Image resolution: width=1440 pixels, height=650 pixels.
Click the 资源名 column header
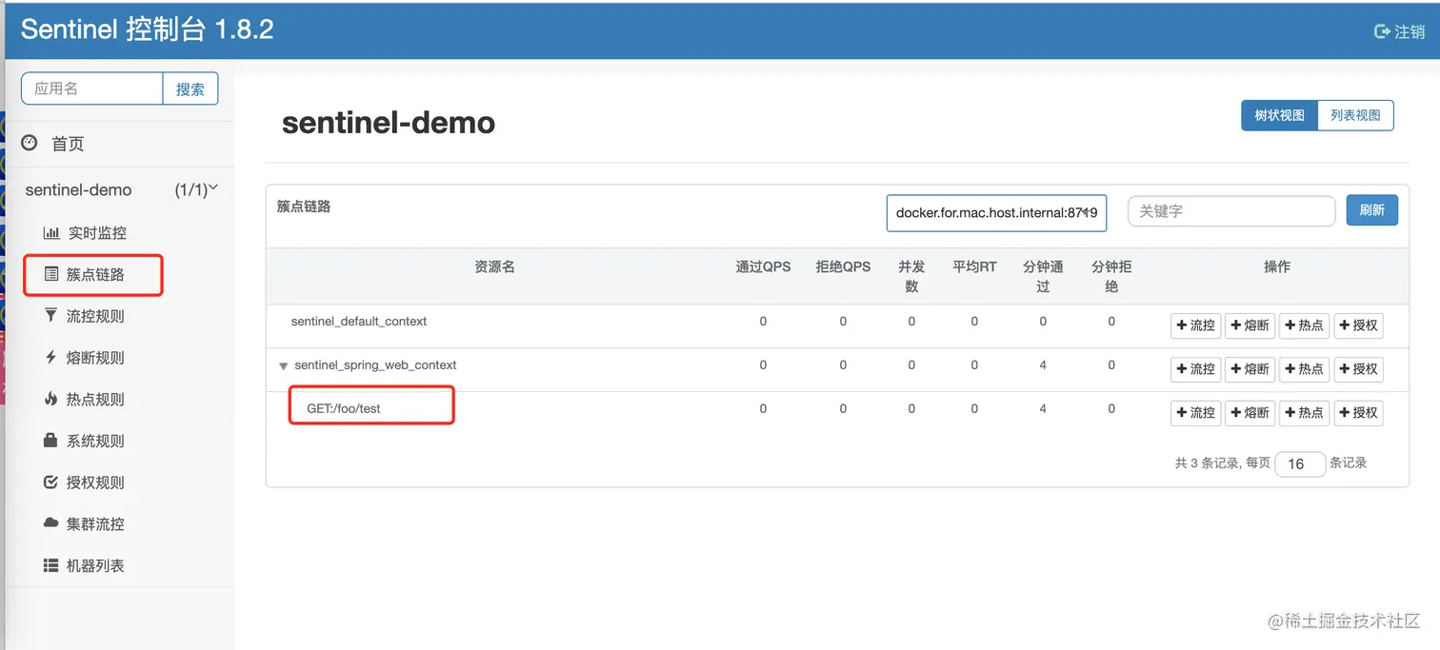click(x=495, y=266)
